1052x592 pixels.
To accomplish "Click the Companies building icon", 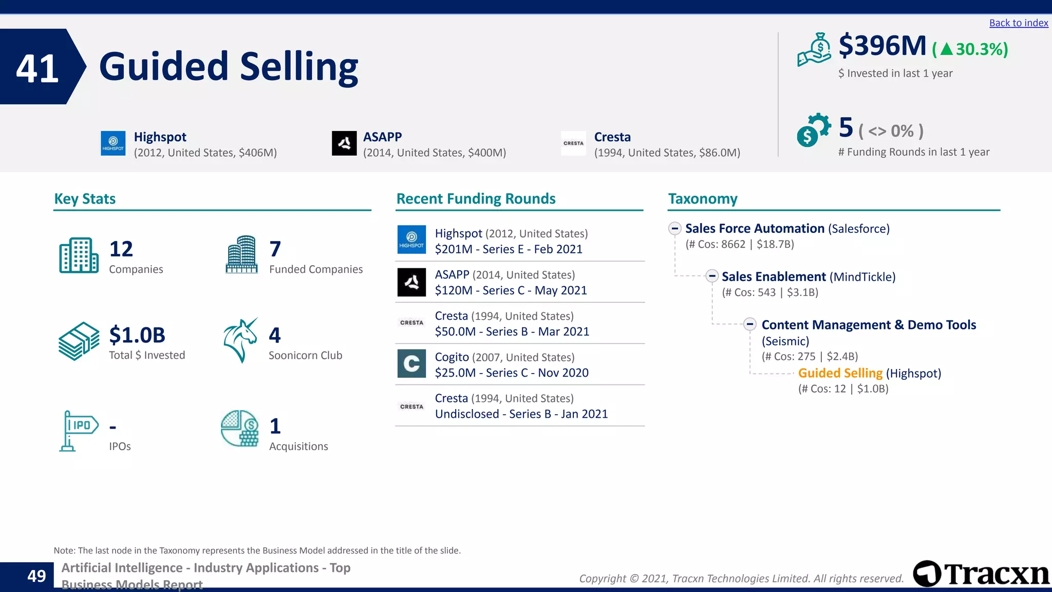I will coord(79,255).
